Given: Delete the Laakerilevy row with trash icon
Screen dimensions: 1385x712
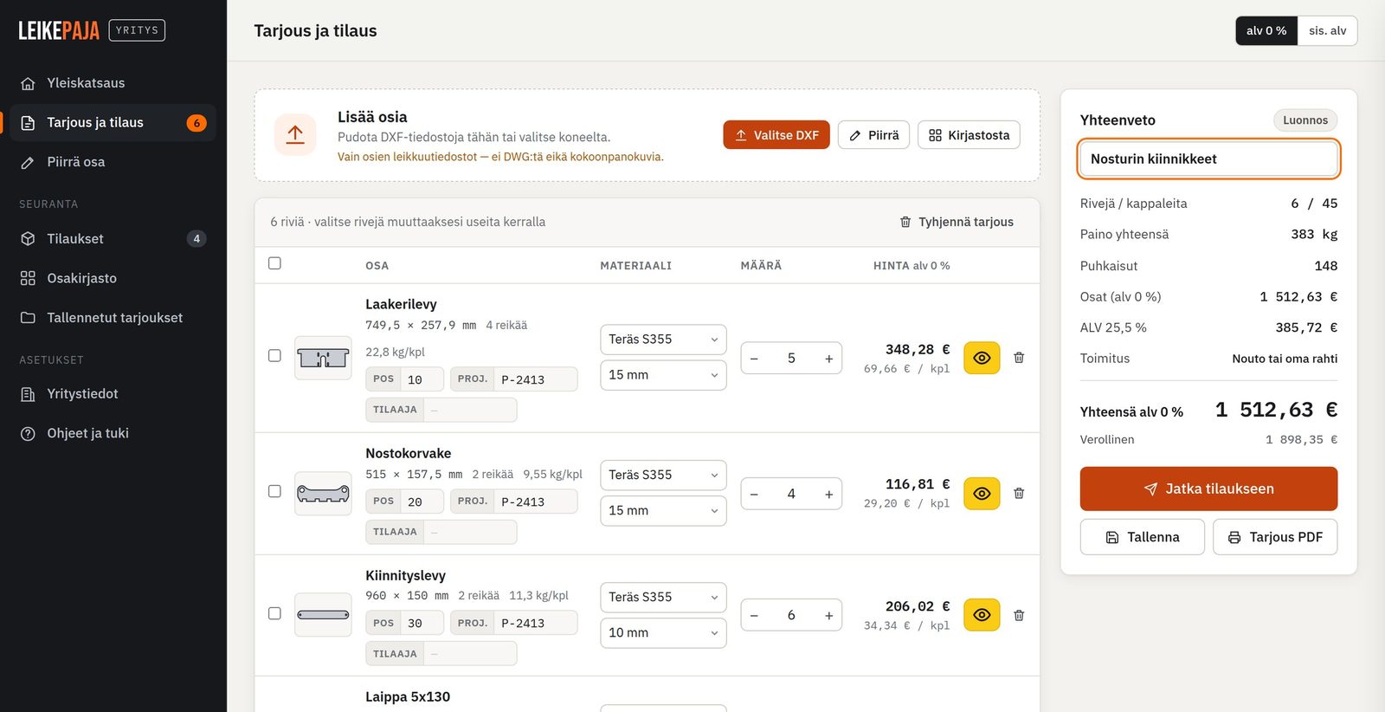Looking at the screenshot, I should pos(1019,358).
